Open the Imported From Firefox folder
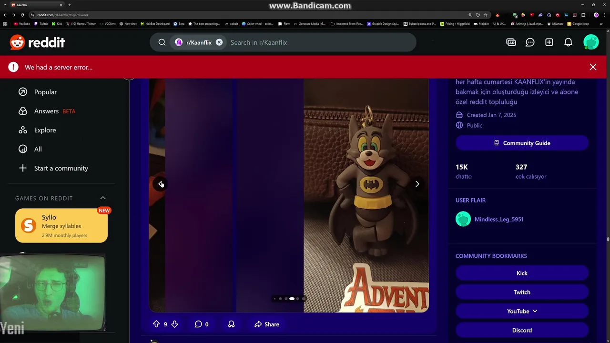The height and width of the screenshot is (343, 610). 347,24
